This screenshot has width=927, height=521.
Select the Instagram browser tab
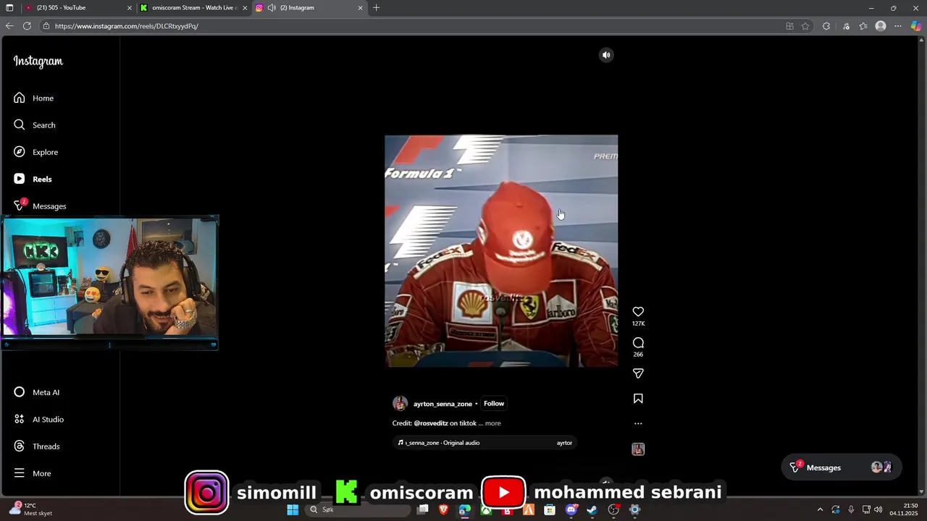point(310,8)
